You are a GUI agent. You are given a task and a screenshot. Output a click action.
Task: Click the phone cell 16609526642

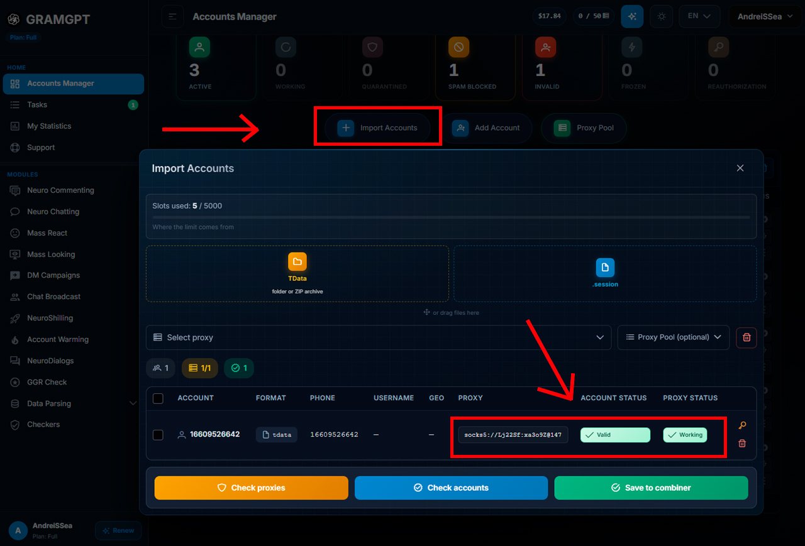pos(334,435)
